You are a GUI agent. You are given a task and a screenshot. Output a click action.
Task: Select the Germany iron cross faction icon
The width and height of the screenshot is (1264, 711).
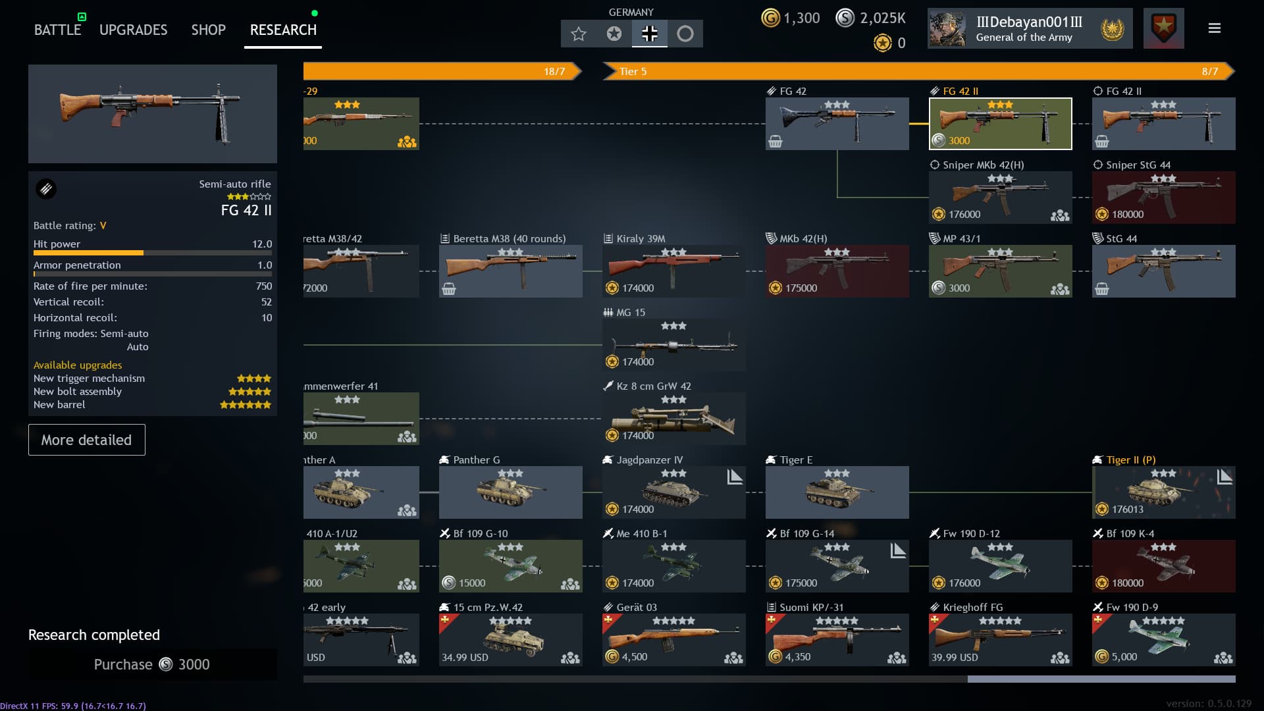[x=650, y=34]
